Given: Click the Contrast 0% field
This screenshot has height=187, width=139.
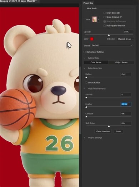Looking at the screenshot, I should (126, 114).
